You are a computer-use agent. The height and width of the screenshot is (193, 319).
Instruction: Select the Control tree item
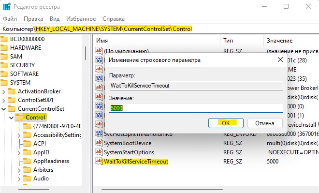pyautogui.click(x=35, y=118)
